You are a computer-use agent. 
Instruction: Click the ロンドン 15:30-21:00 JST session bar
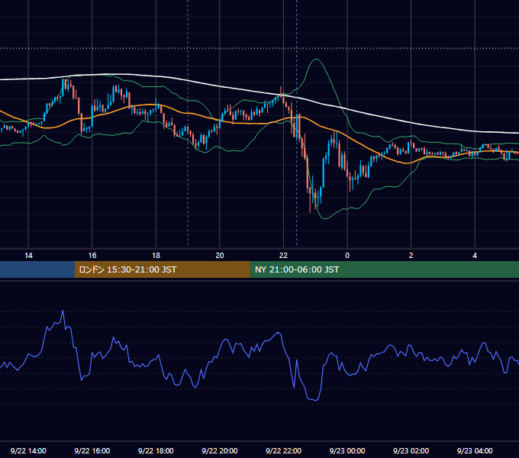coord(162,269)
